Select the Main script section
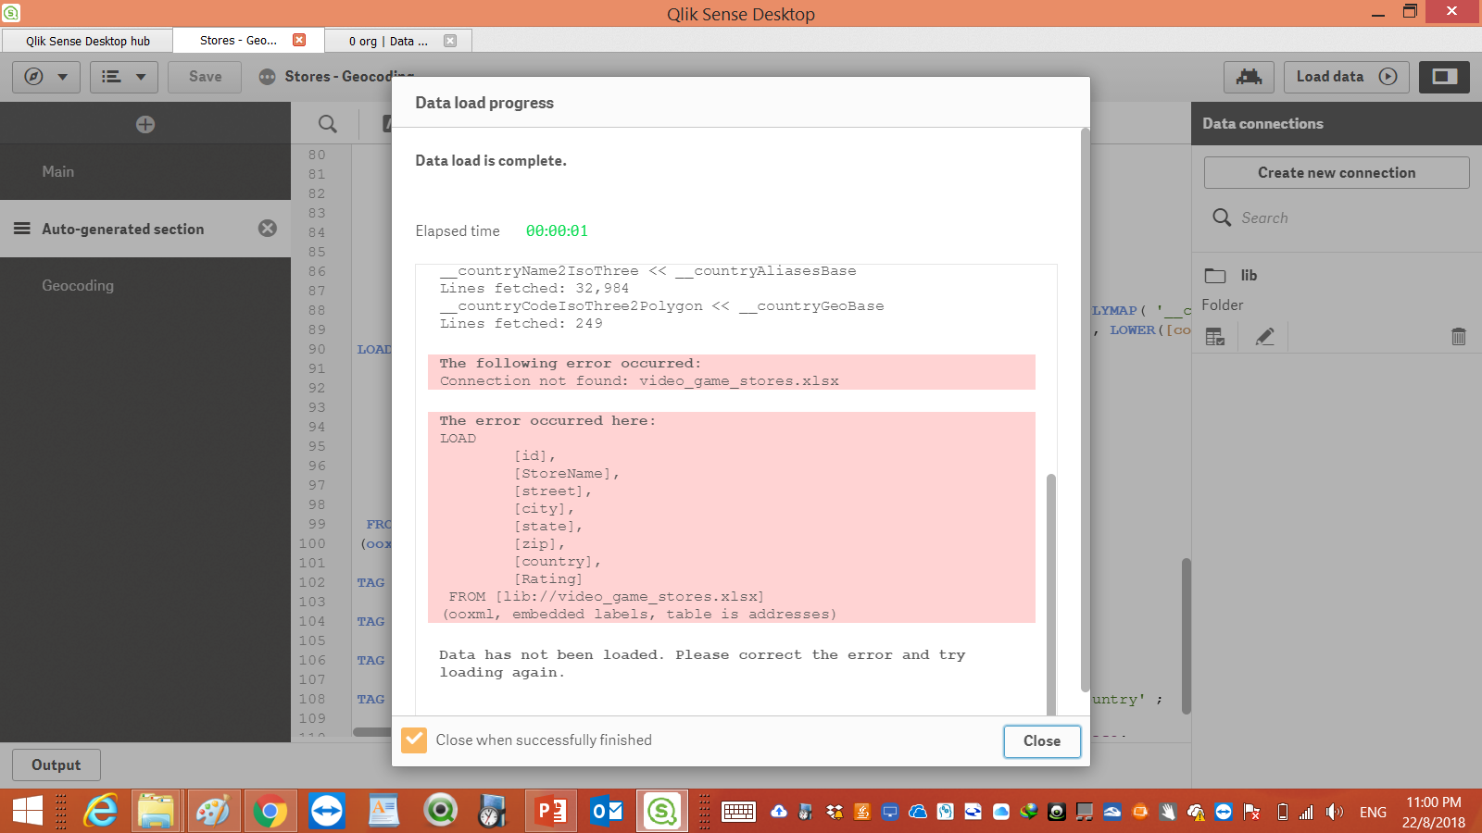Image resolution: width=1482 pixels, height=833 pixels. [x=145, y=172]
